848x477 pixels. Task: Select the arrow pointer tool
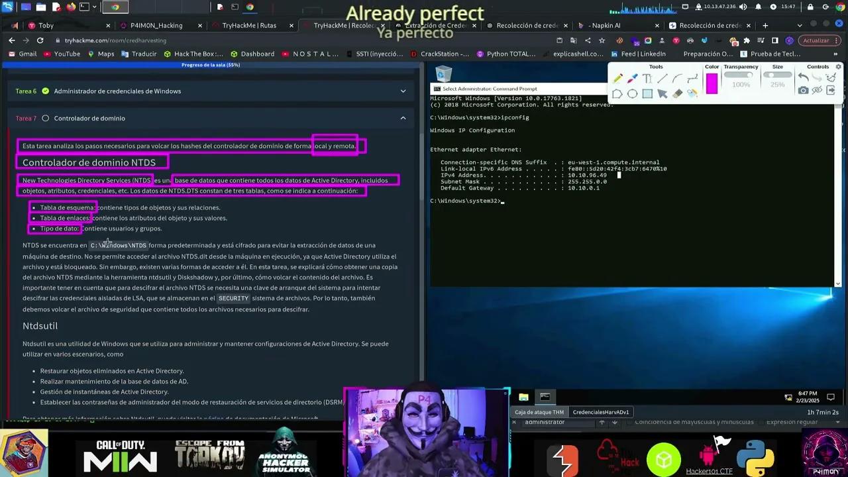coord(662,93)
